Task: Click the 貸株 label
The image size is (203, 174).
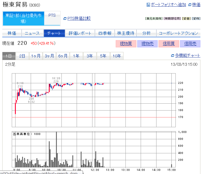Action: [x=196, y=19]
